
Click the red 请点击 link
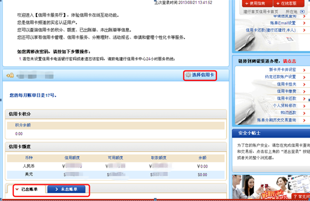tap(289, 61)
